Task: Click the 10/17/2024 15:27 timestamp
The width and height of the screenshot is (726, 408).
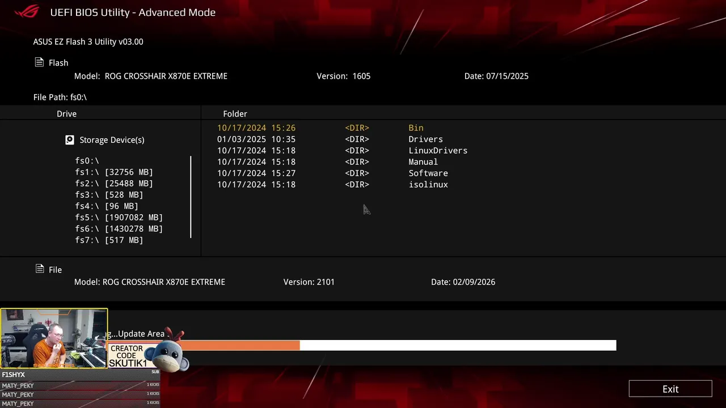Action: click(x=256, y=173)
